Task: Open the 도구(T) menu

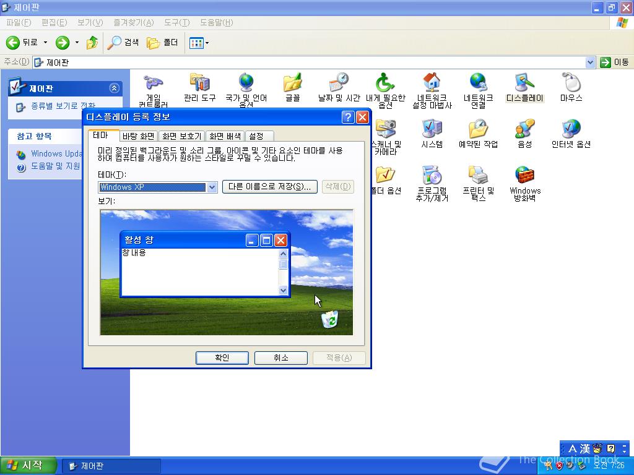Action: click(x=176, y=23)
